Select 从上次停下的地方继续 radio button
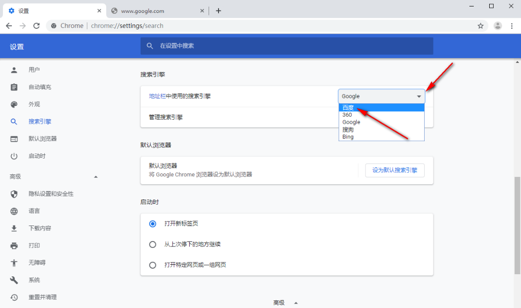The width and height of the screenshot is (521, 308). tap(152, 244)
